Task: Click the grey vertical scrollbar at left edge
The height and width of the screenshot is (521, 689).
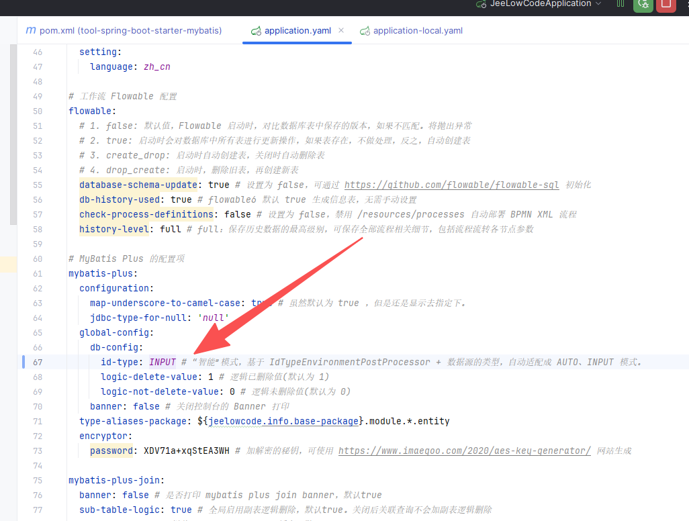Action: click(12, 134)
